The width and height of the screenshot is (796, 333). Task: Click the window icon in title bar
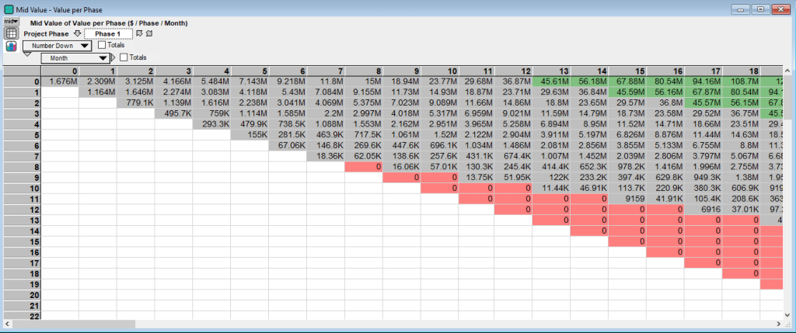tap(8, 8)
